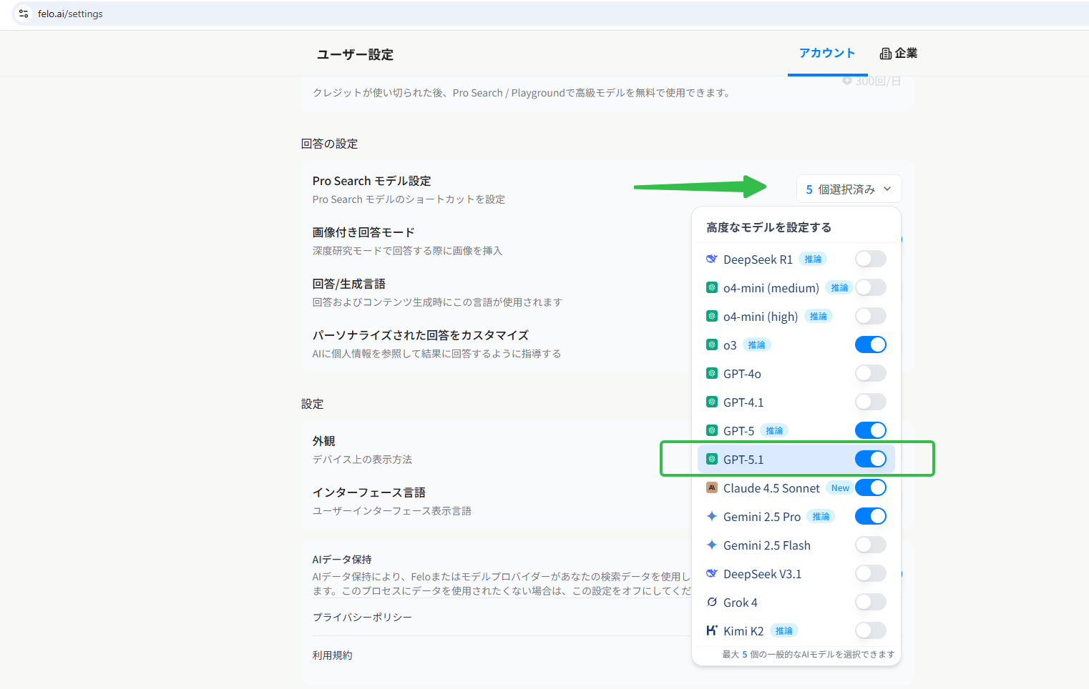Select the Claude icon next to Claude 4.5 Sonnet
This screenshot has width=1089, height=689.
712,487
